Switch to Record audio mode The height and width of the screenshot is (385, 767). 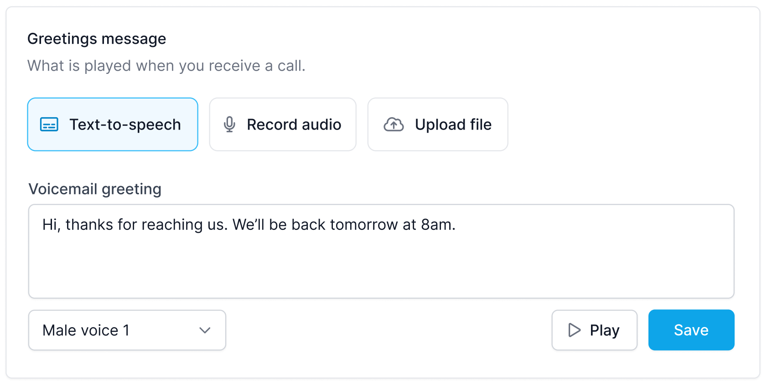283,125
